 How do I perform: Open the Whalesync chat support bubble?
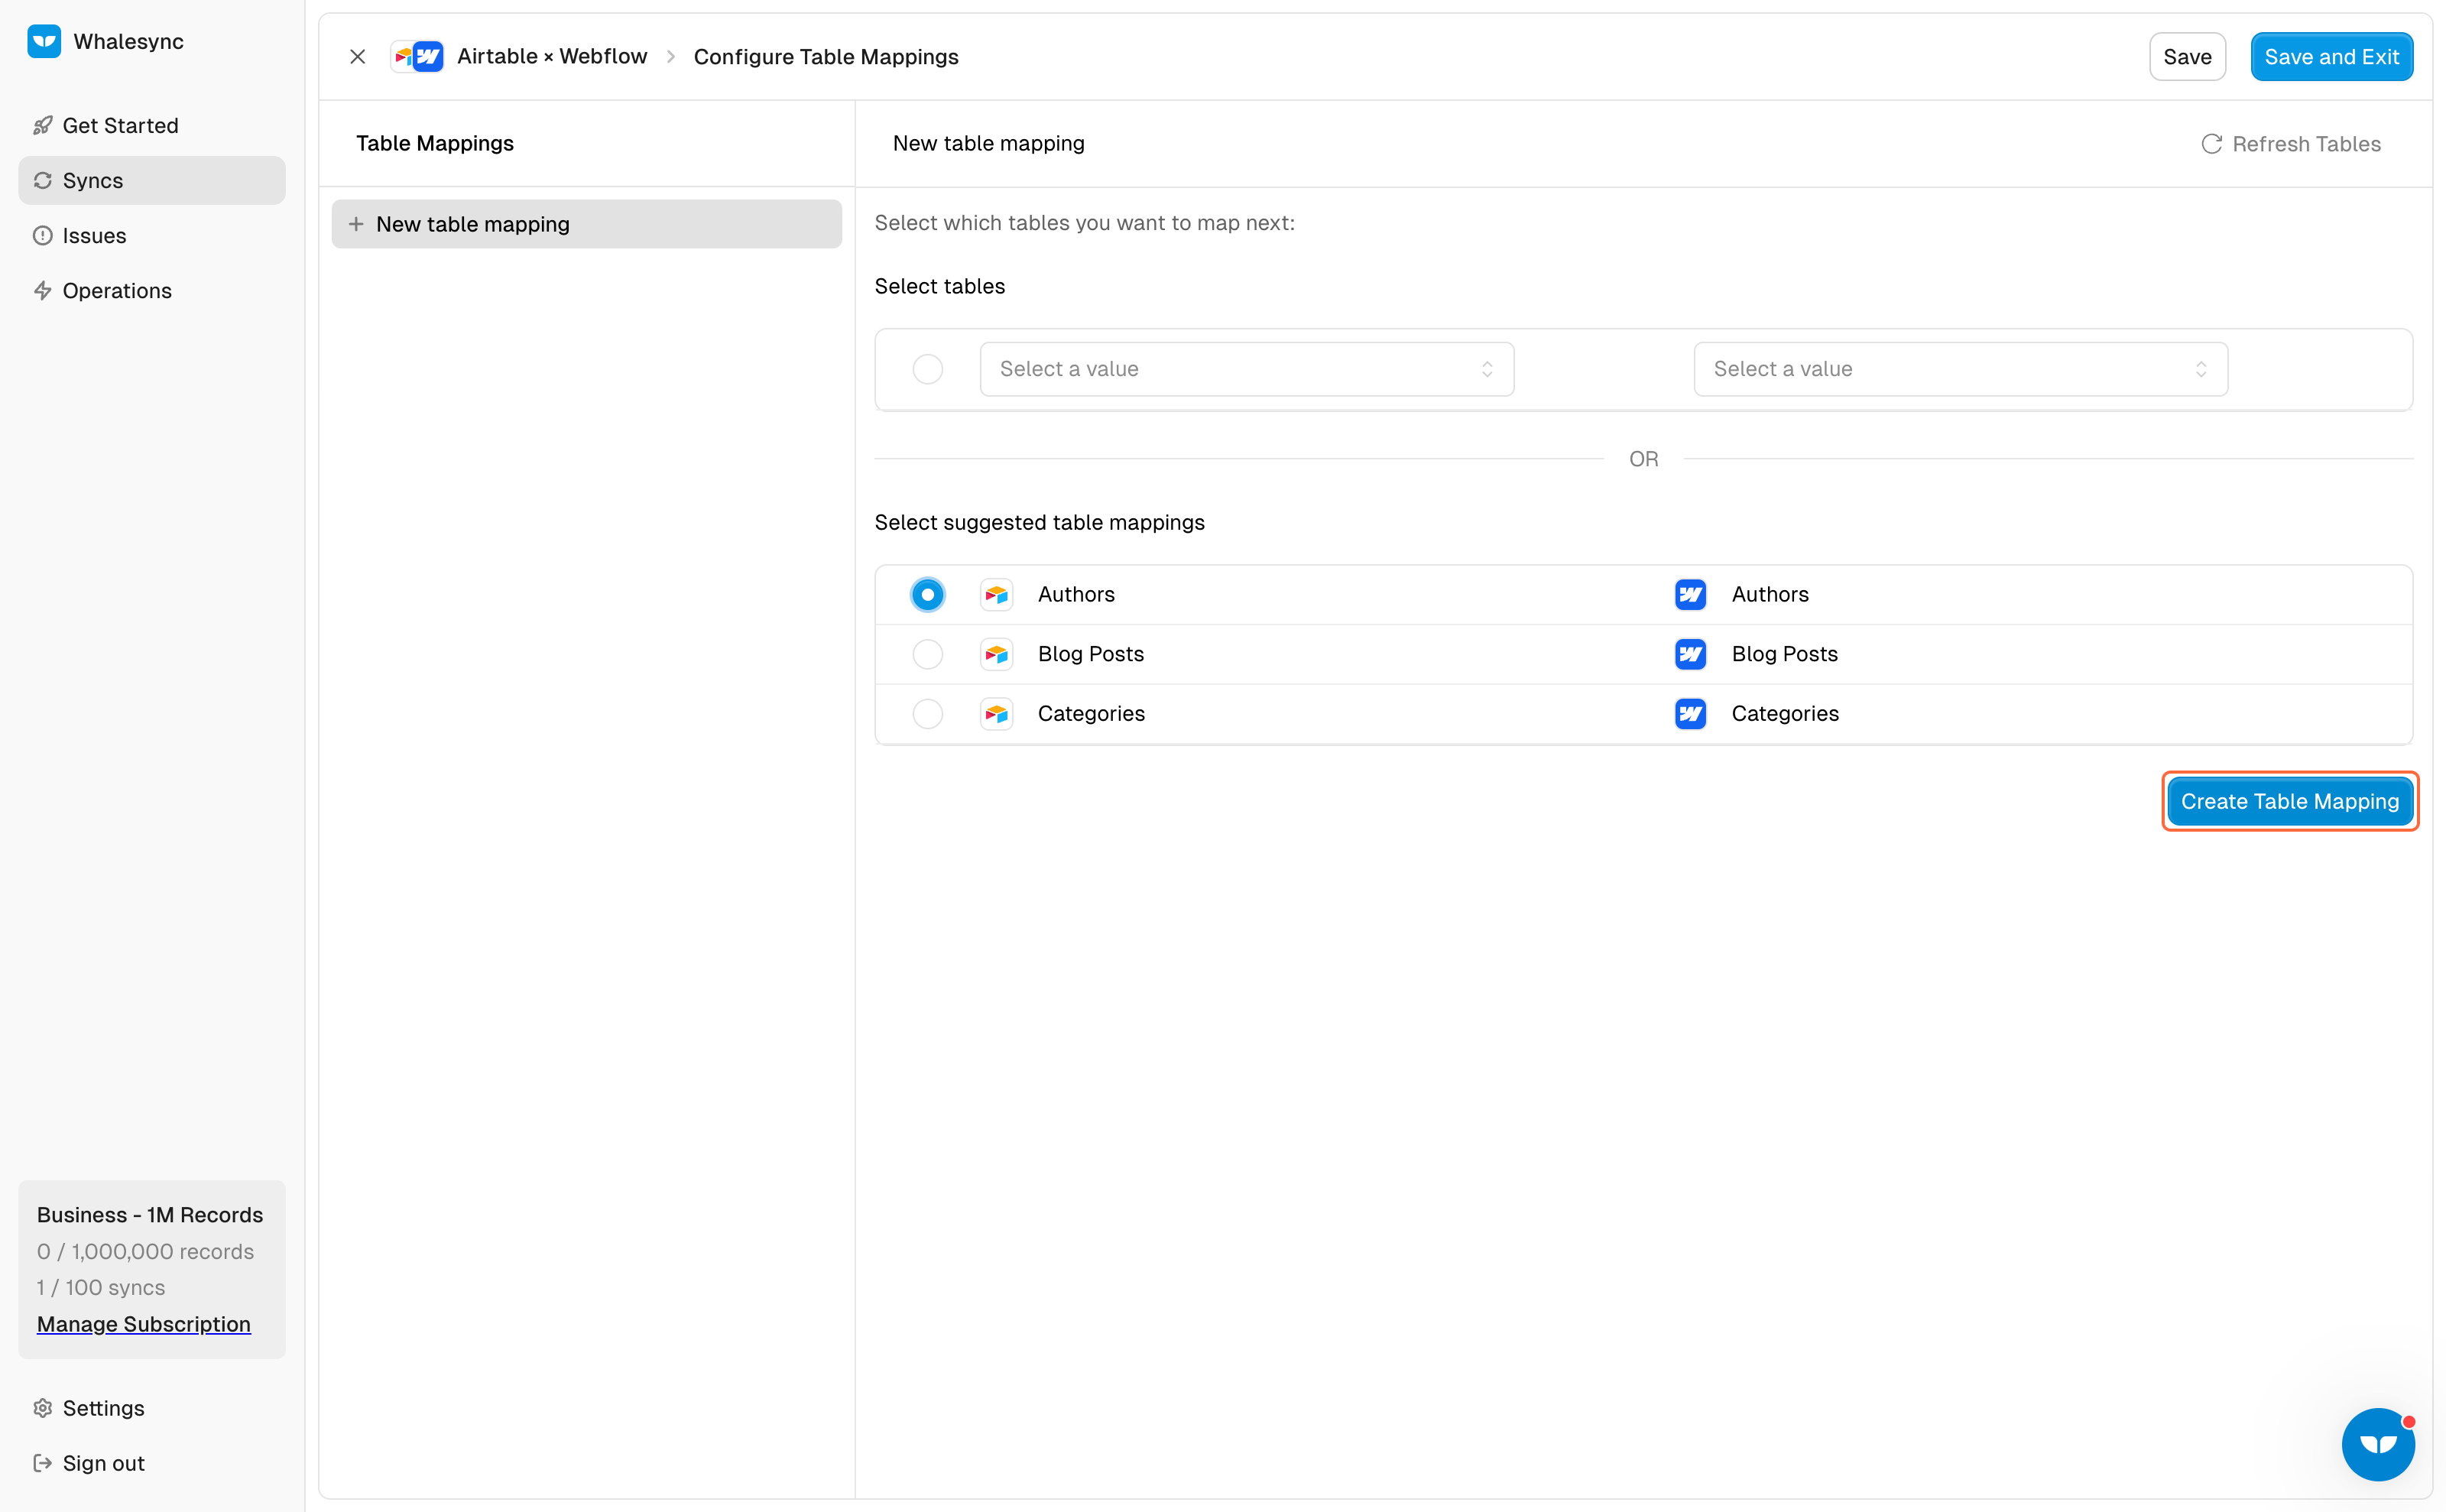[x=2378, y=1444]
